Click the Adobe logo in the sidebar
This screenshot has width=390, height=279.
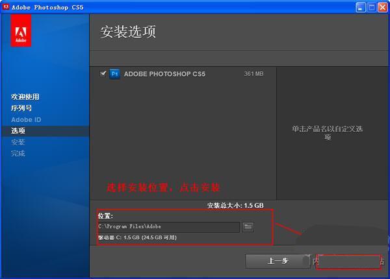[x=21, y=30]
